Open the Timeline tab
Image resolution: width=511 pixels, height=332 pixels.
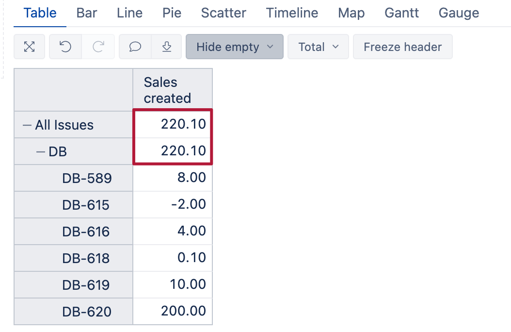(x=292, y=13)
